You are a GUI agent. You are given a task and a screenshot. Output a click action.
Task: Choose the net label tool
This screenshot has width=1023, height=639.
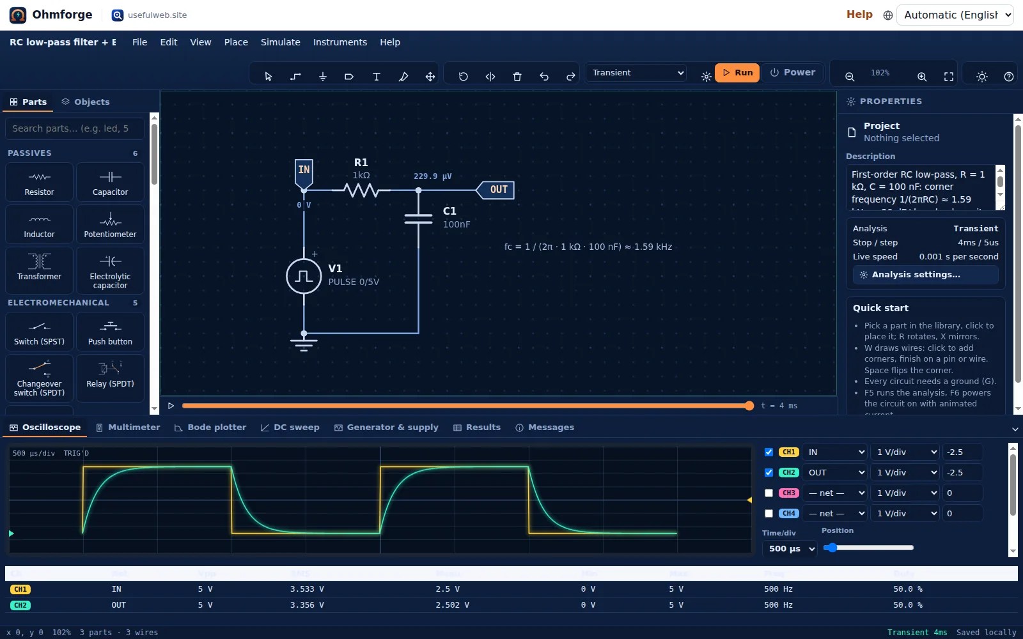tap(349, 77)
